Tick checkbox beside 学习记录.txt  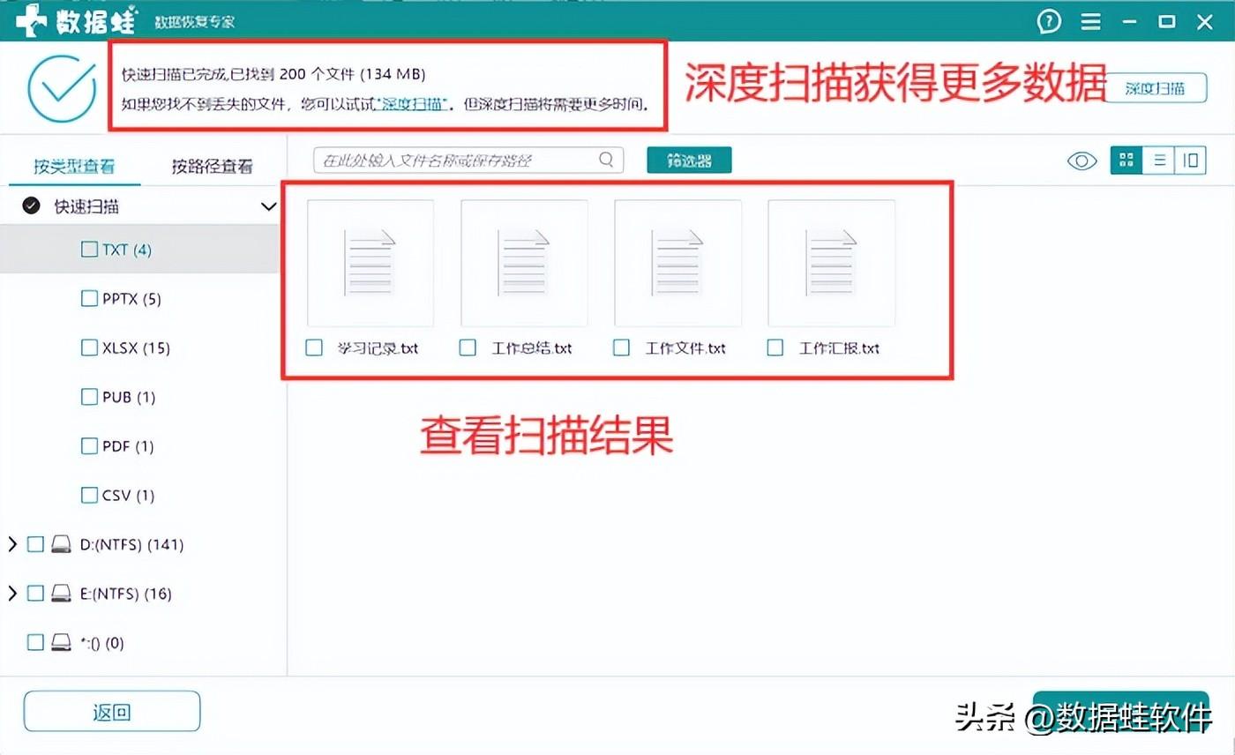(314, 348)
